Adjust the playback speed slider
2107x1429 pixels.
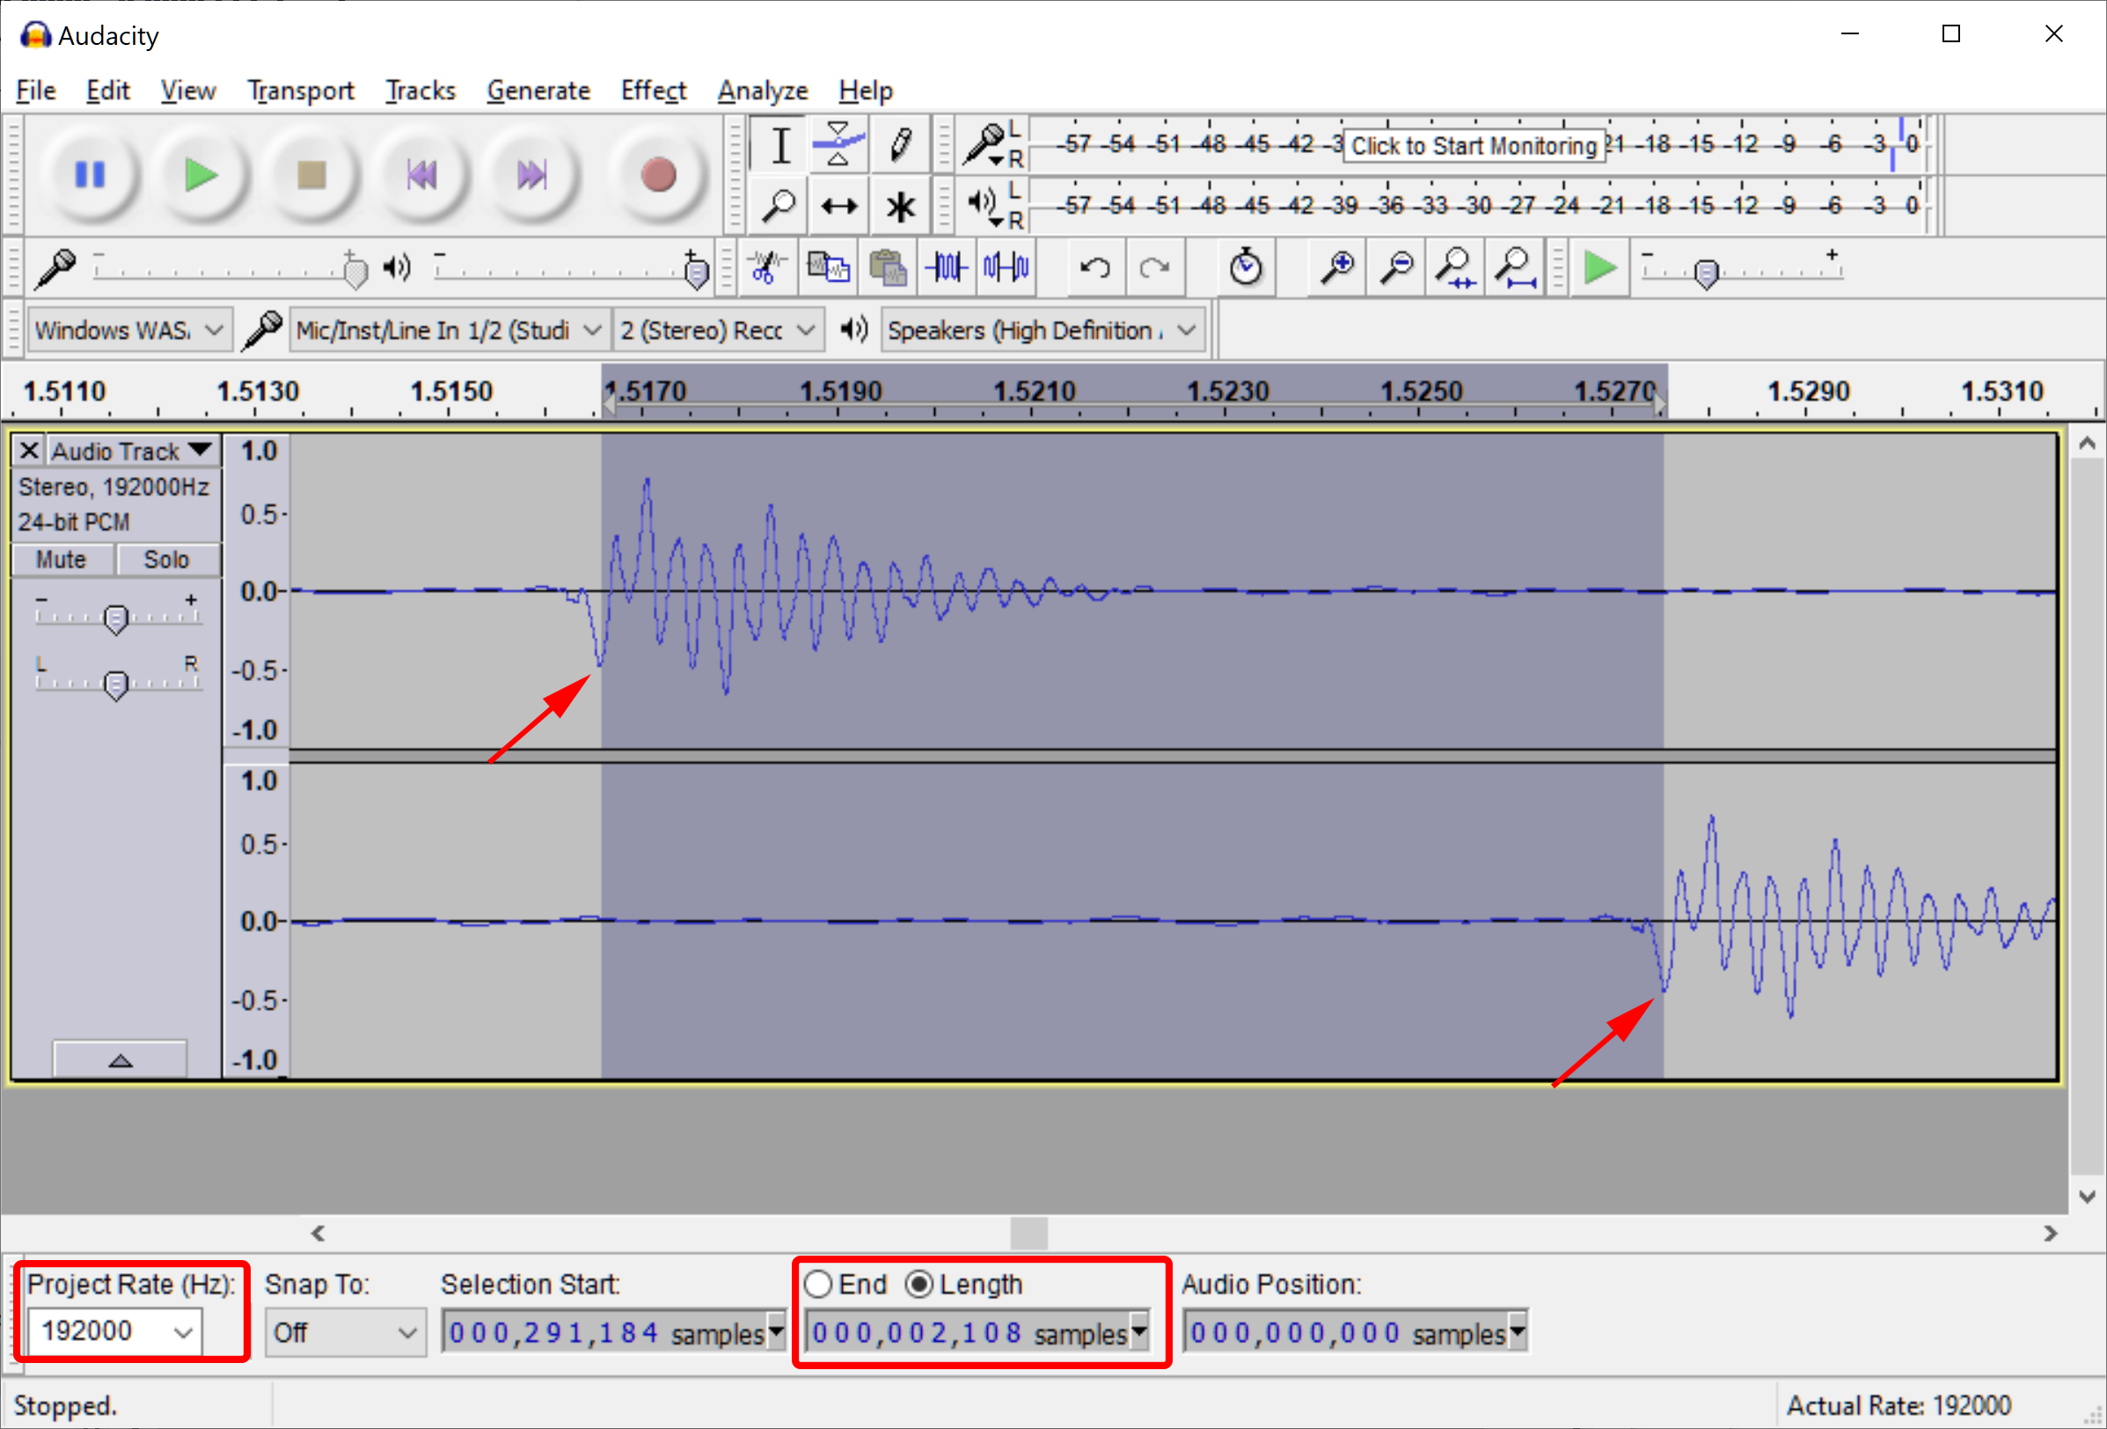click(x=1706, y=271)
